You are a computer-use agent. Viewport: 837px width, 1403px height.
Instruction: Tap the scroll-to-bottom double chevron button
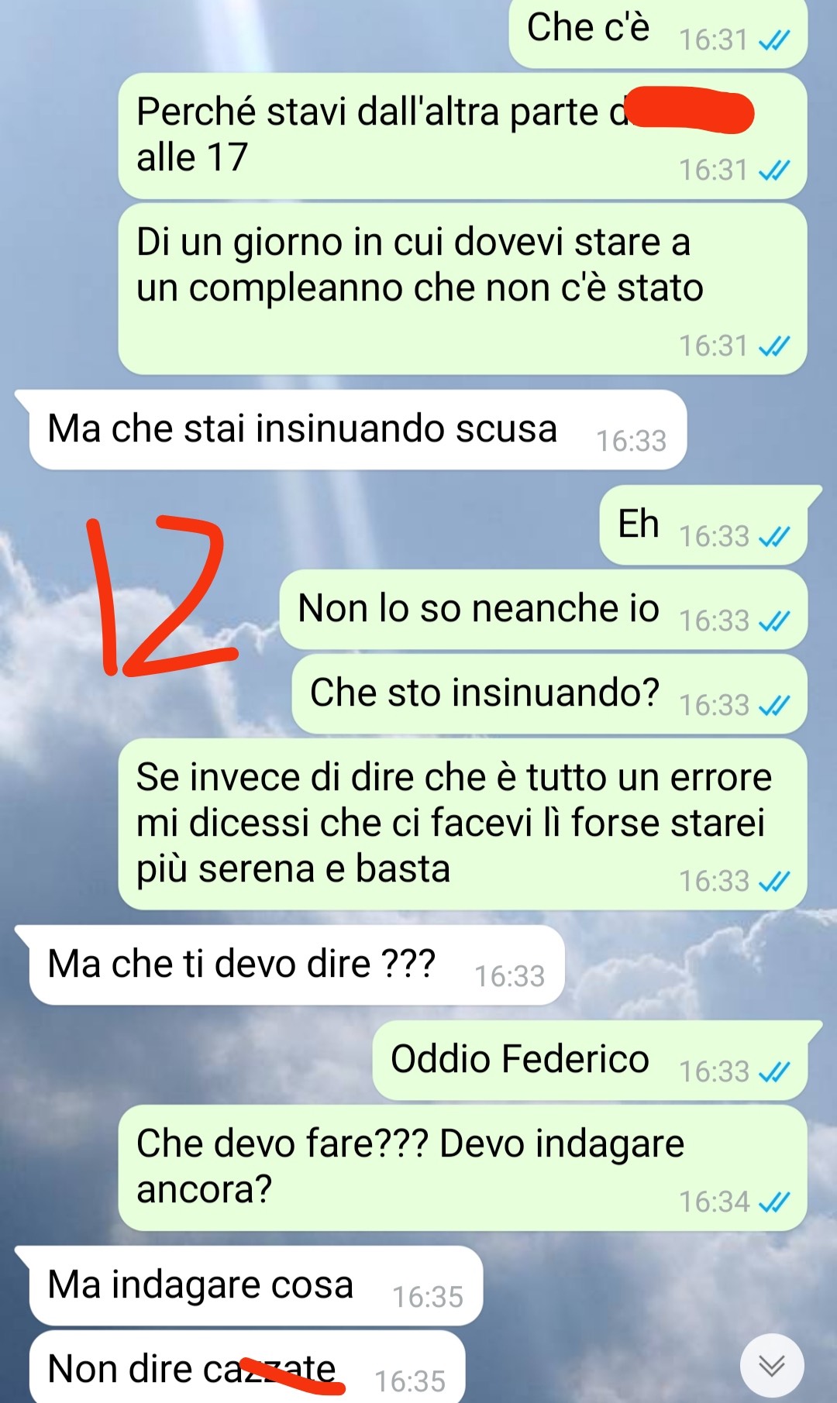(x=772, y=1365)
